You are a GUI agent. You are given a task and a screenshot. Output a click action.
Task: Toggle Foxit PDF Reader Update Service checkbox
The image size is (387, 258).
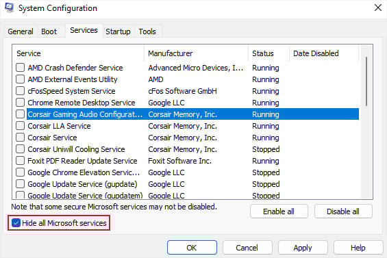[x=21, y=161]
